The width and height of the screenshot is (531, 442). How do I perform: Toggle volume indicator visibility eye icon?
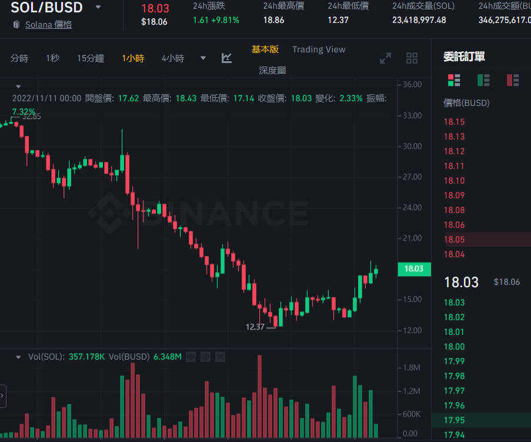point(191,357)
